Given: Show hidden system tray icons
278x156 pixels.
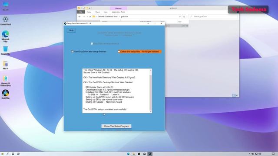Looking at the screenshot, I should (x=249, y=154).
